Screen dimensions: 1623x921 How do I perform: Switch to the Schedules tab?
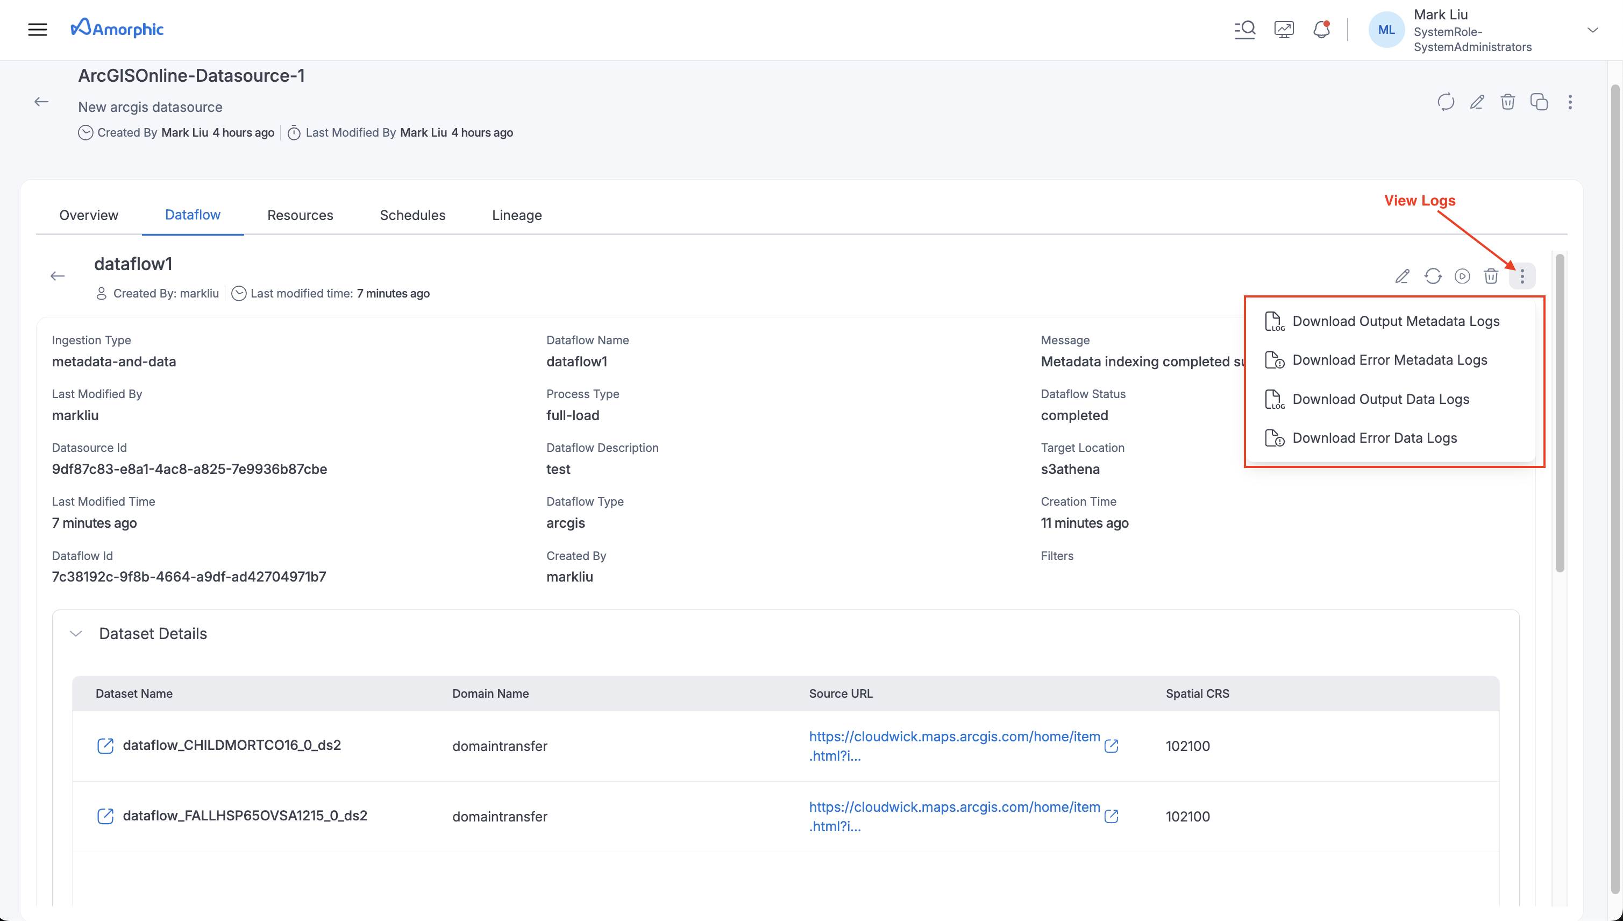(412, 215)
